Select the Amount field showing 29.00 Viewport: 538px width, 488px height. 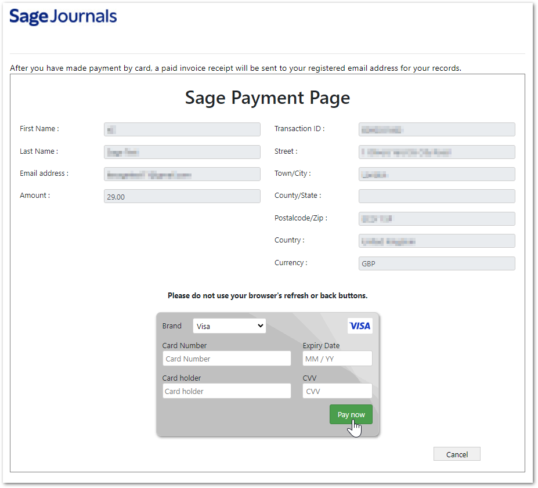click(x=182, y=196)
